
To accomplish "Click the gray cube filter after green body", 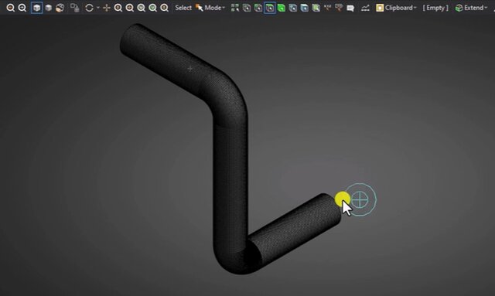I will pos(292,8).
